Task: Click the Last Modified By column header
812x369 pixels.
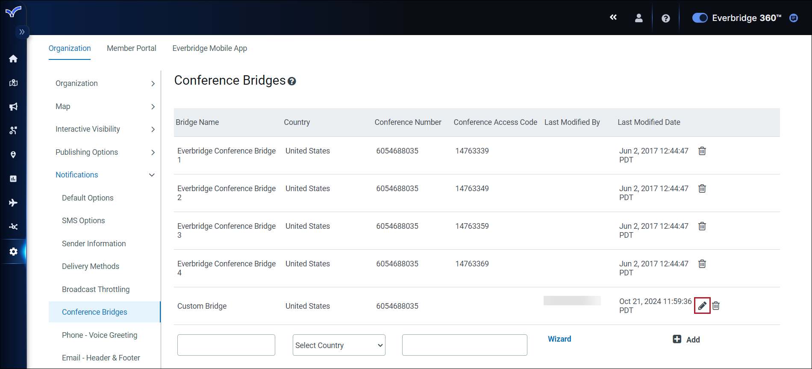Action: 572,122
